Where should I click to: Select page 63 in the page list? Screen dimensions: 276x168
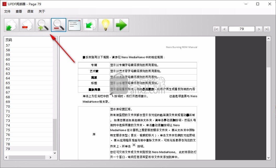coord(28,74)
